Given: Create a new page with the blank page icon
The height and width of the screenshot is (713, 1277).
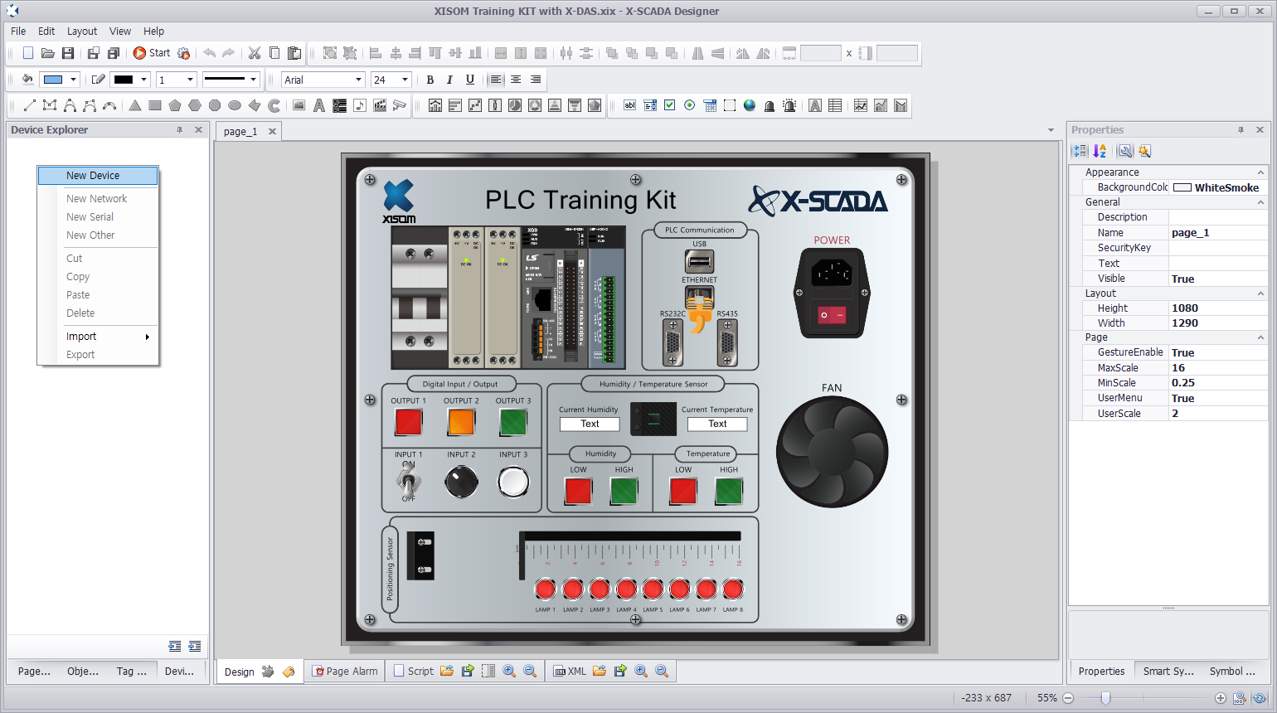Looking at the screenshot, I should [x=28, y=53].
